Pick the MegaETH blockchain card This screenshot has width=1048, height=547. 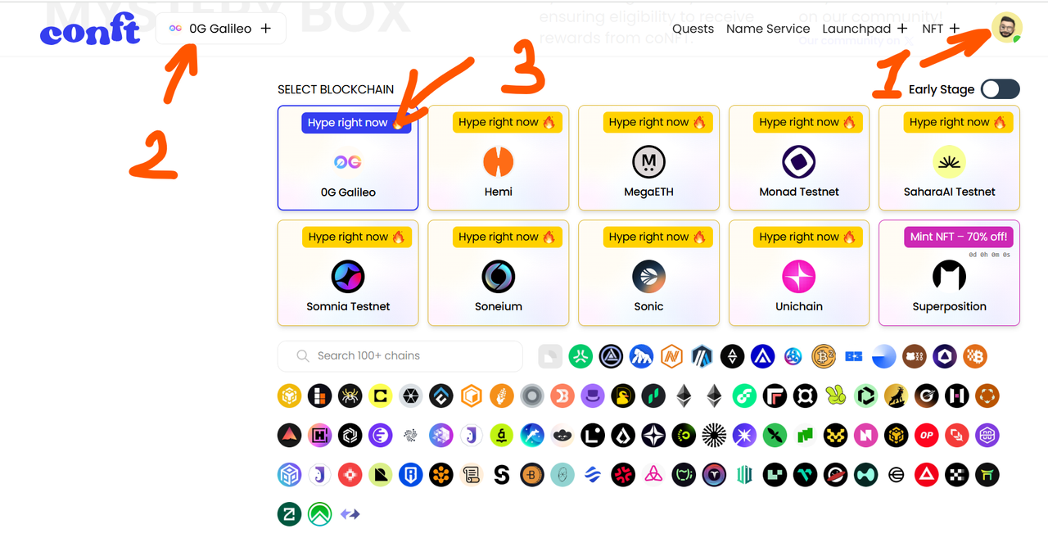648,158
